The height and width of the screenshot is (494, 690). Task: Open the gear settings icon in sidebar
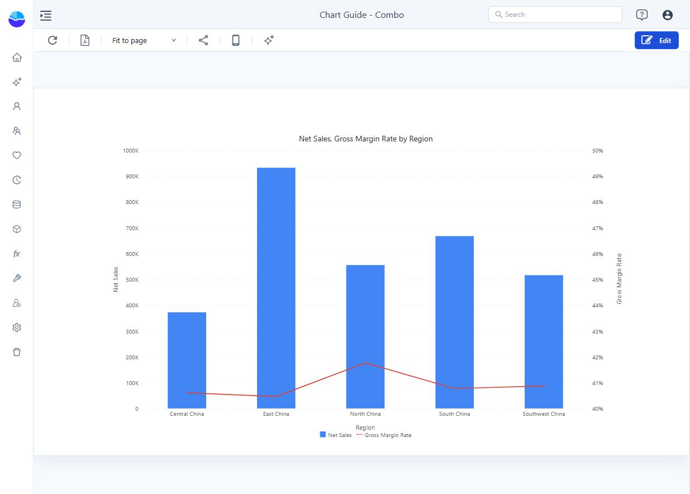coord(17,327)
